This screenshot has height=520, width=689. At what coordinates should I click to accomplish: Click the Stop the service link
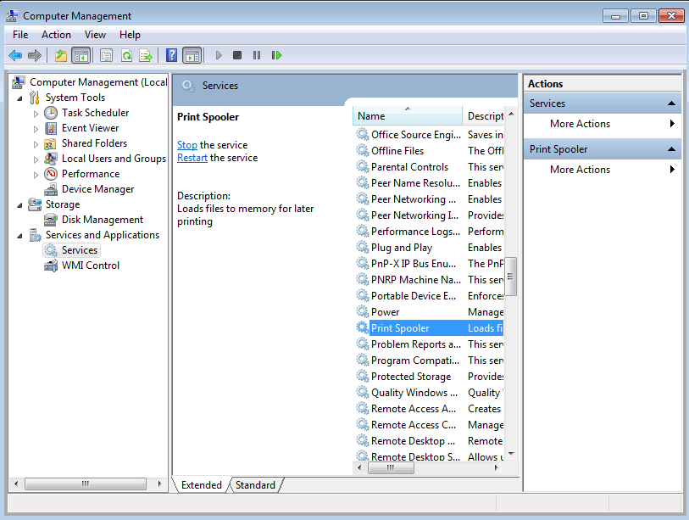(x=186, y=145)
